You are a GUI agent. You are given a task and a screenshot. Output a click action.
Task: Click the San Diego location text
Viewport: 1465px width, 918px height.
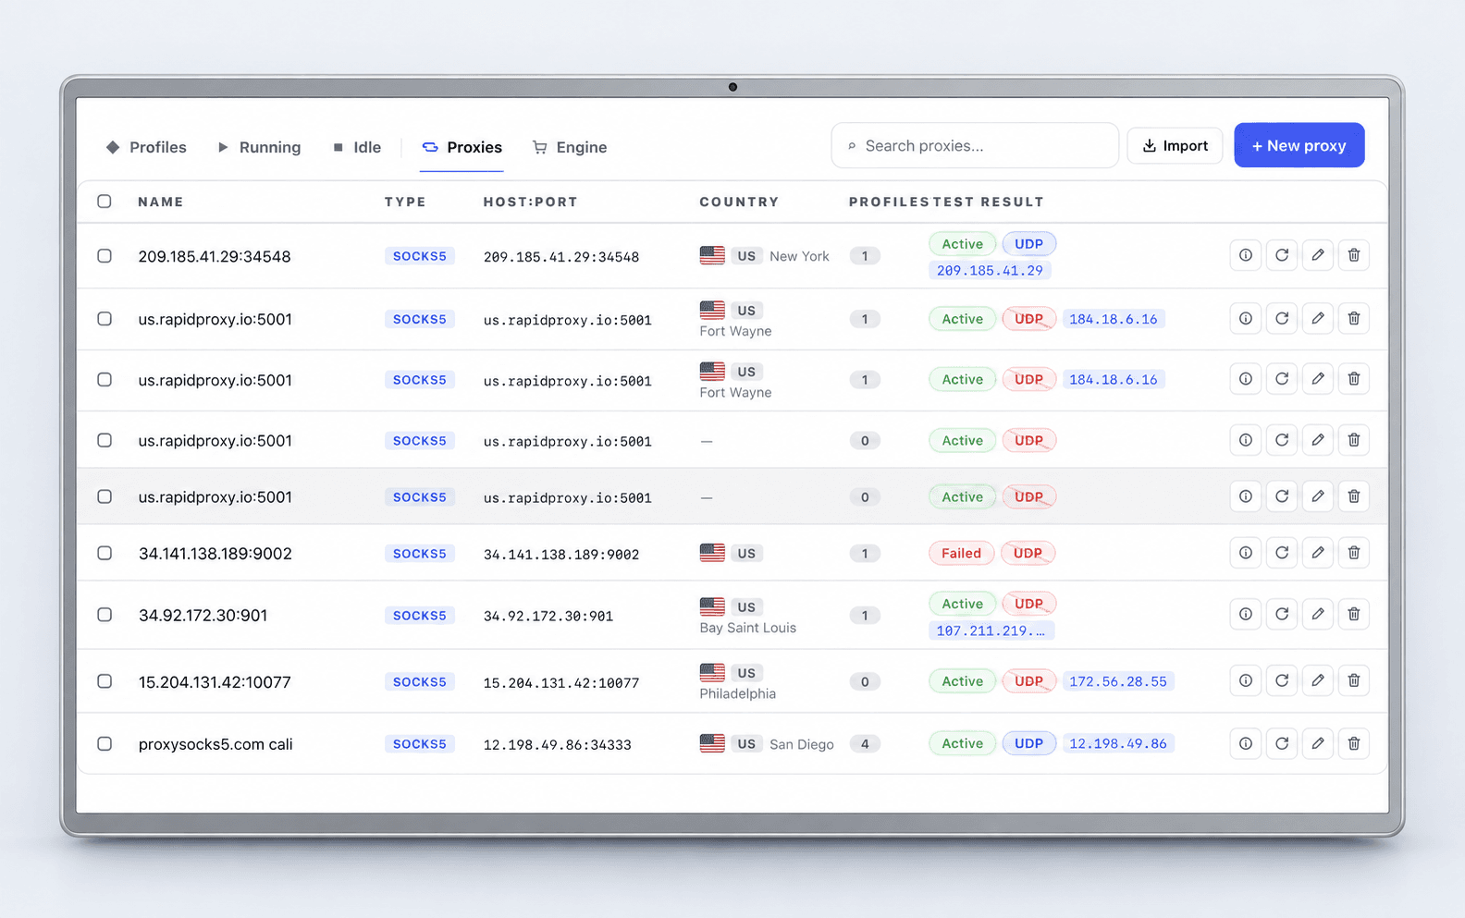click(x=802, y=744)
